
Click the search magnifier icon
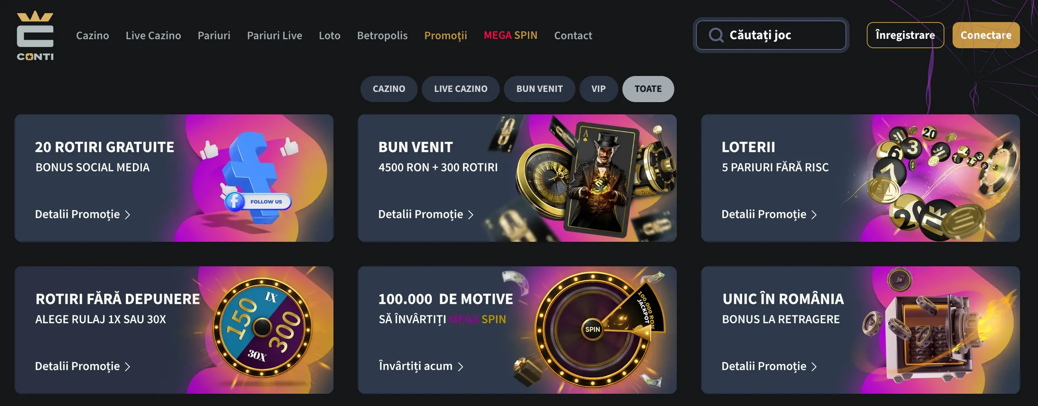pos(716,35)
